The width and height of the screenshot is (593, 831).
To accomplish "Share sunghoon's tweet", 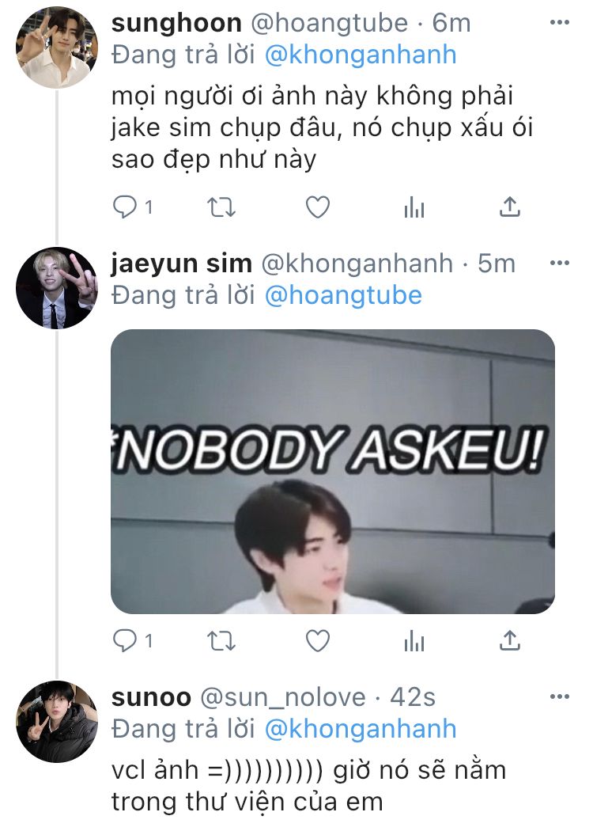I will [x=509, y=207].
